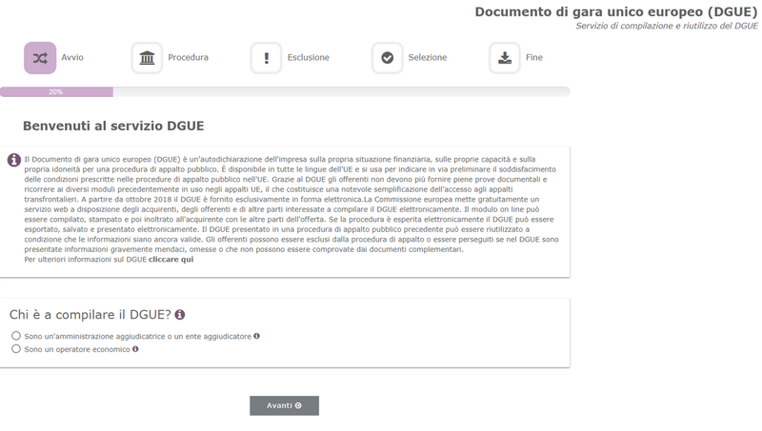This screenshot has height=431, width=762.
Task: Jump to the 'Selezione' step label
Action: [428, 58]
